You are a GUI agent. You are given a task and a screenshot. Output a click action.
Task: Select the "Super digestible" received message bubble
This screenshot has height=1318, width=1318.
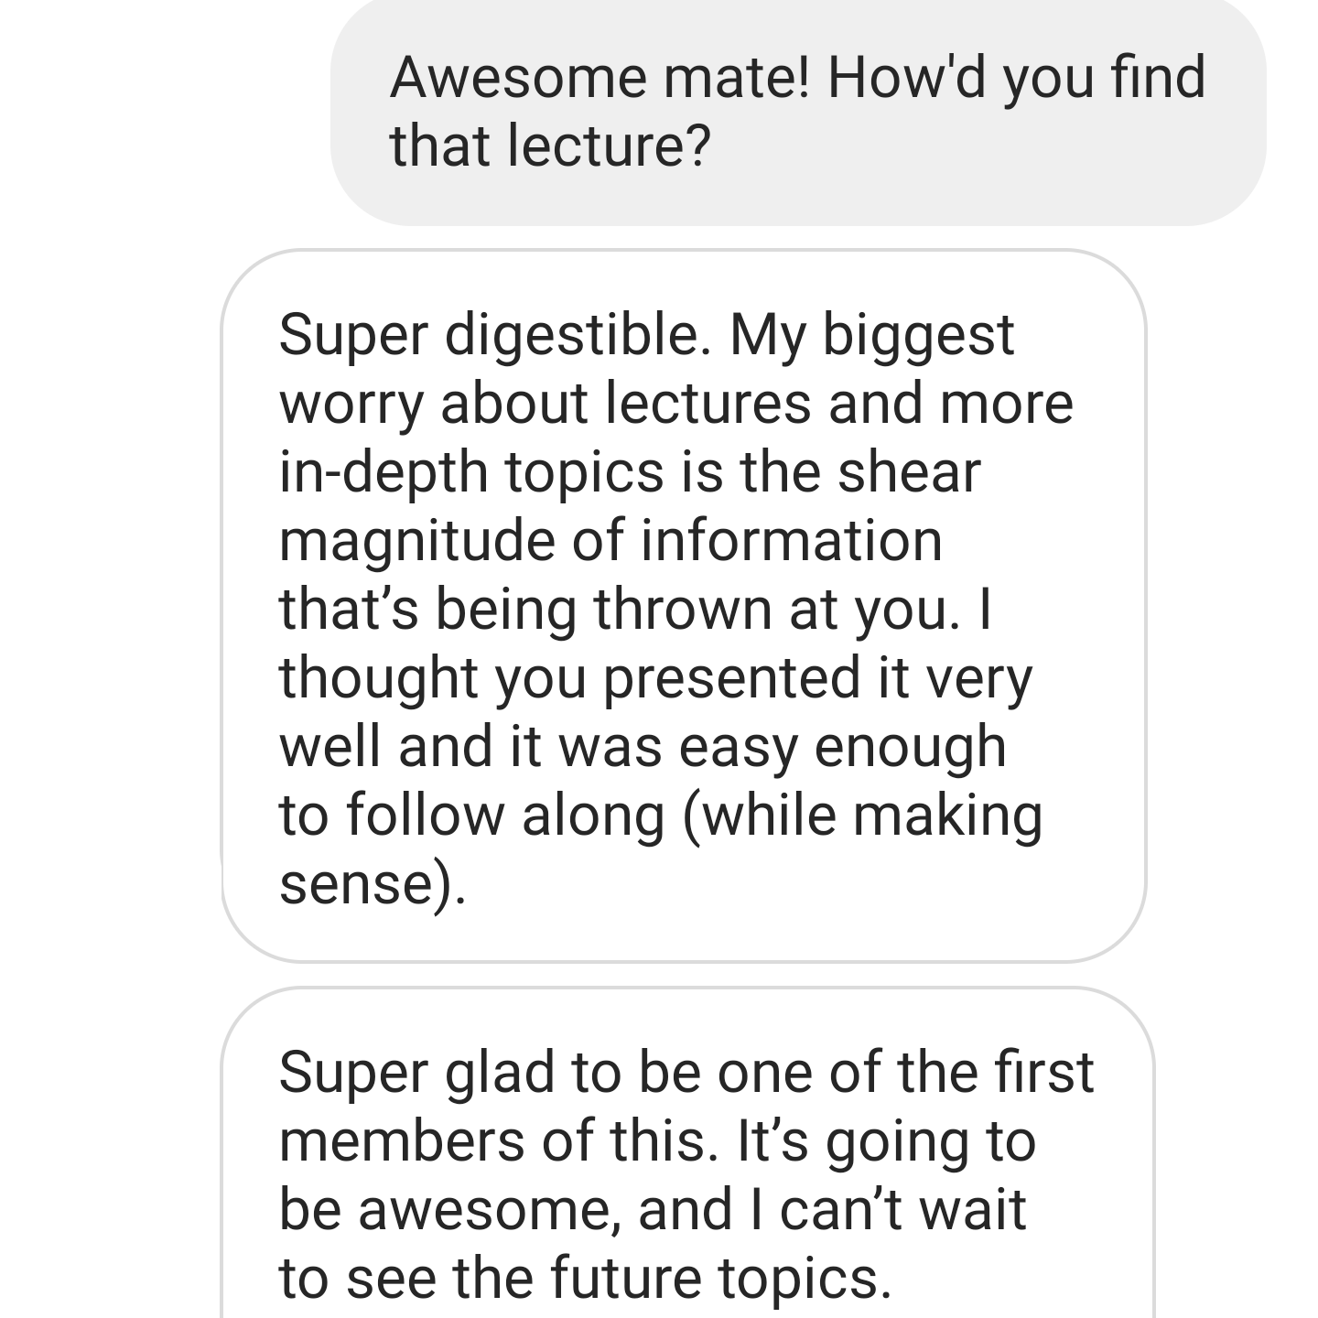coord(683,604)
